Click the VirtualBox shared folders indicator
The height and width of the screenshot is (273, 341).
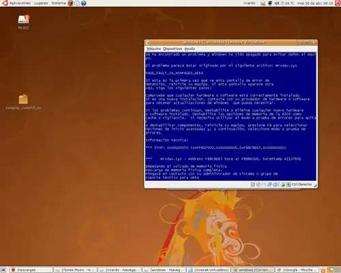tap(275, 184)
